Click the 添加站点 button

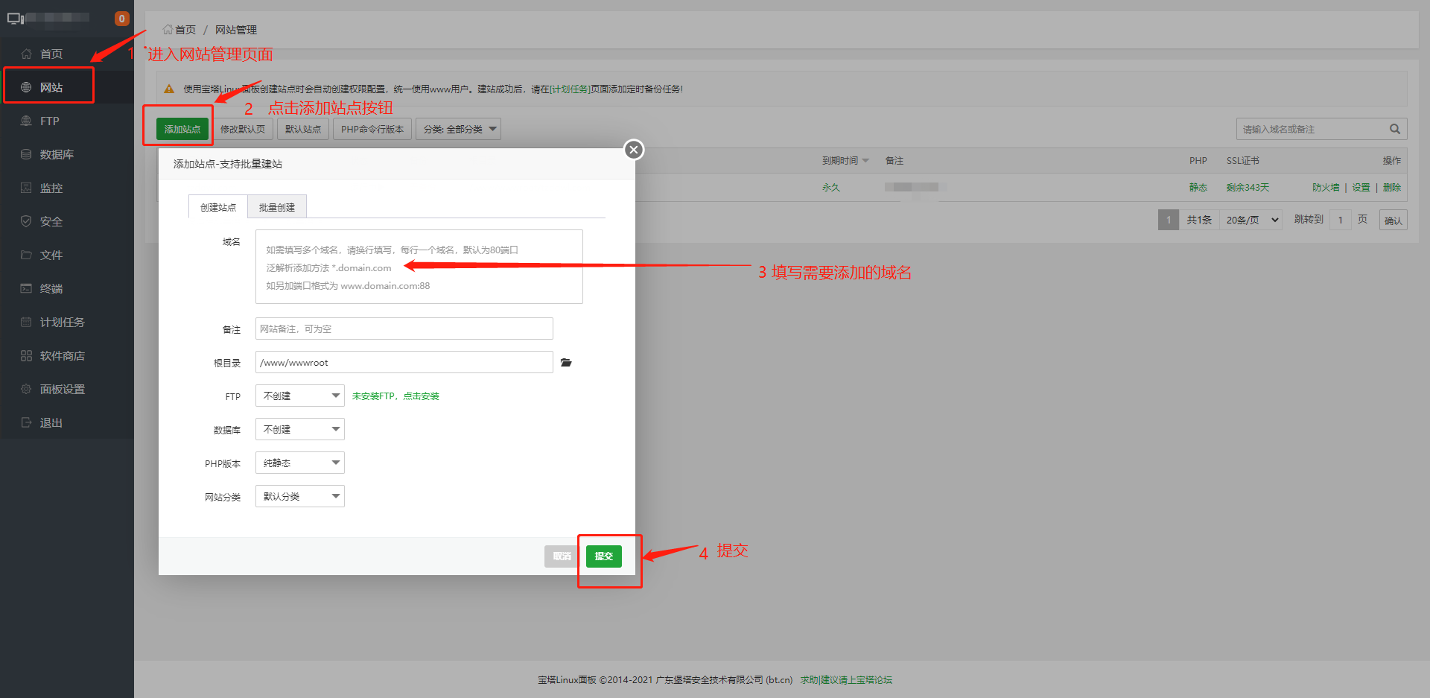point(182,129)
